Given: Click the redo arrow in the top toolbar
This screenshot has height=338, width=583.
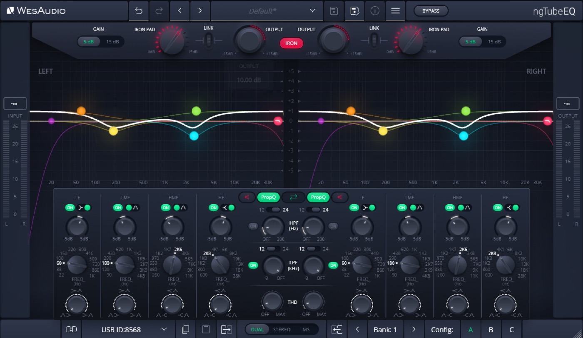Looking at the screenshot, I should 159,11.
